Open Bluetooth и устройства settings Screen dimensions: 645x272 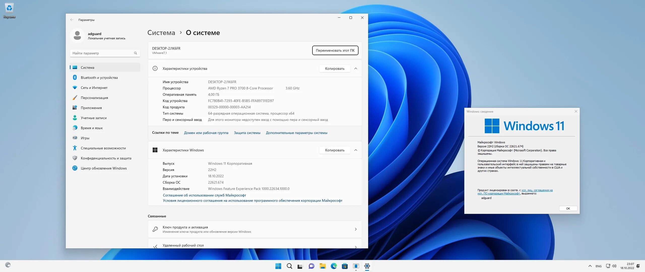coord(99,78)
